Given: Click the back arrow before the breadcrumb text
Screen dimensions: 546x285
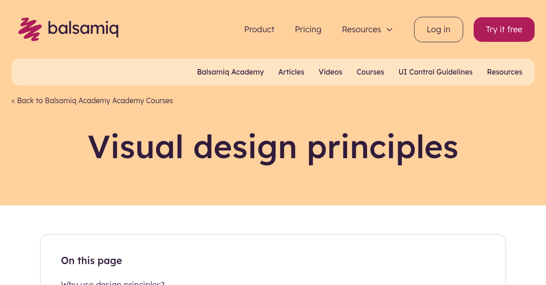Looking at the screenshot, I should pos(13,100).
